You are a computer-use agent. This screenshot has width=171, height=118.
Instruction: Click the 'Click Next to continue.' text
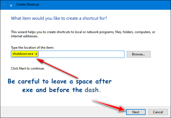tap(28, 68)
